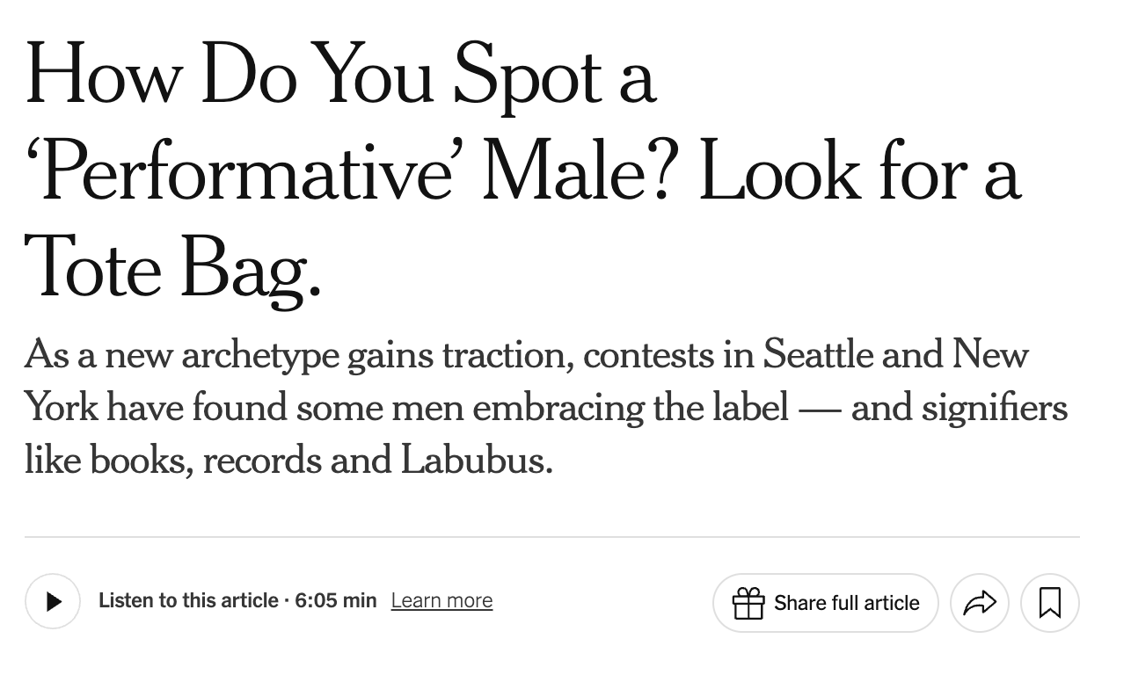Click the word "books" in the summary

point(141,461)
